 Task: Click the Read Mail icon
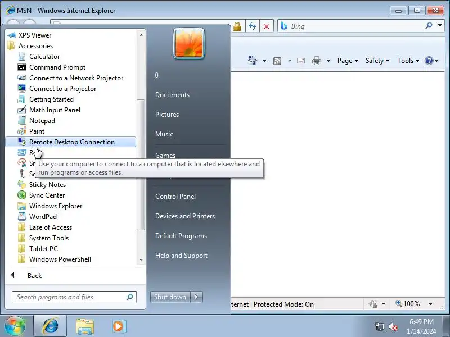[301, 61]
